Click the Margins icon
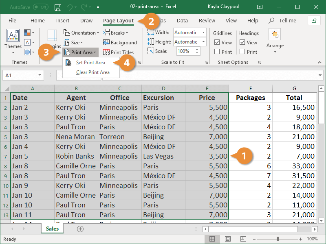326x244 pixels. 52,35
